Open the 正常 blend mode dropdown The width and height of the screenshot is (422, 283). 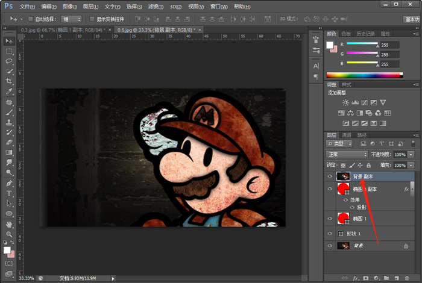tap(347, 154)
